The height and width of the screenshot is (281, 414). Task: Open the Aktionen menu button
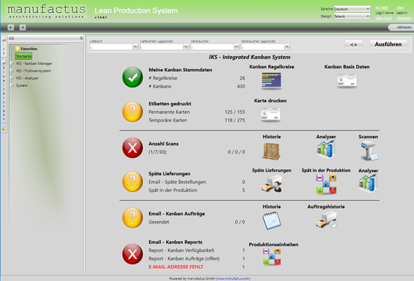tap(402, 27)
